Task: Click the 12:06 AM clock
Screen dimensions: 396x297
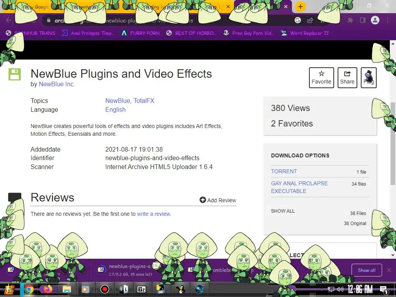Action: (x=360, y=289)
